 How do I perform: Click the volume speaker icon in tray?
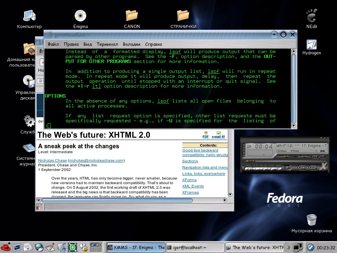click(288, 247)
